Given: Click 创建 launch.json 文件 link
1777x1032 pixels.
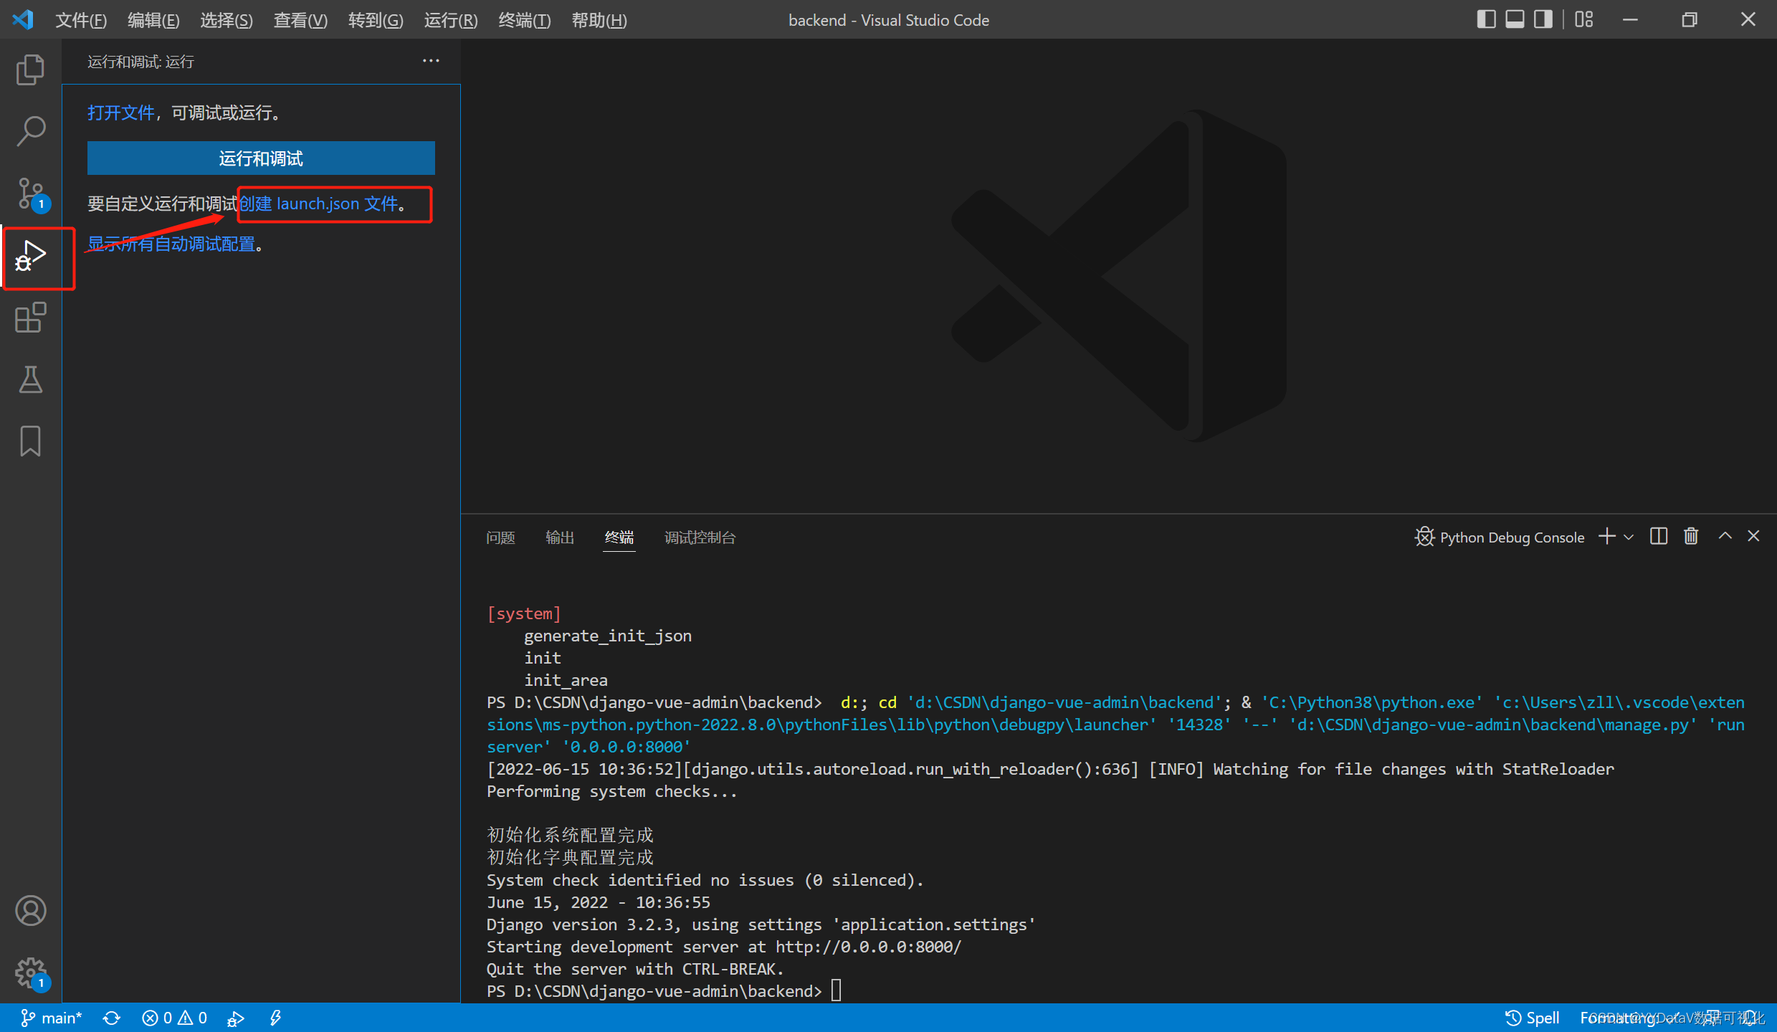Looking at the screenshot, I should [318, 204].
